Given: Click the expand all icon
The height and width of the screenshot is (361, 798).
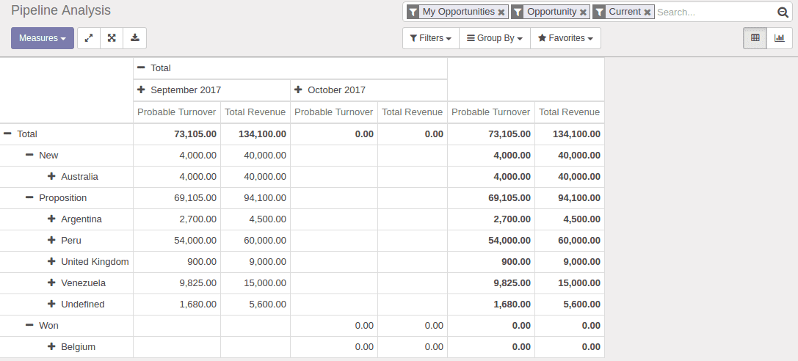Looking at the screenshot, I should pyautogui.click(x=112, y=38).
